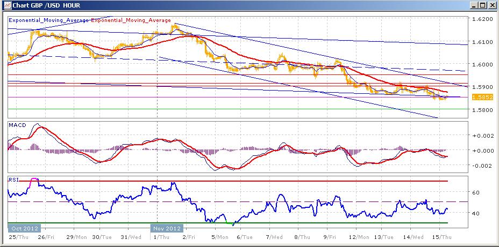Click the 14/Wed date label
Viewport: 499px width, 247px height.
click(x=413, y=237)
